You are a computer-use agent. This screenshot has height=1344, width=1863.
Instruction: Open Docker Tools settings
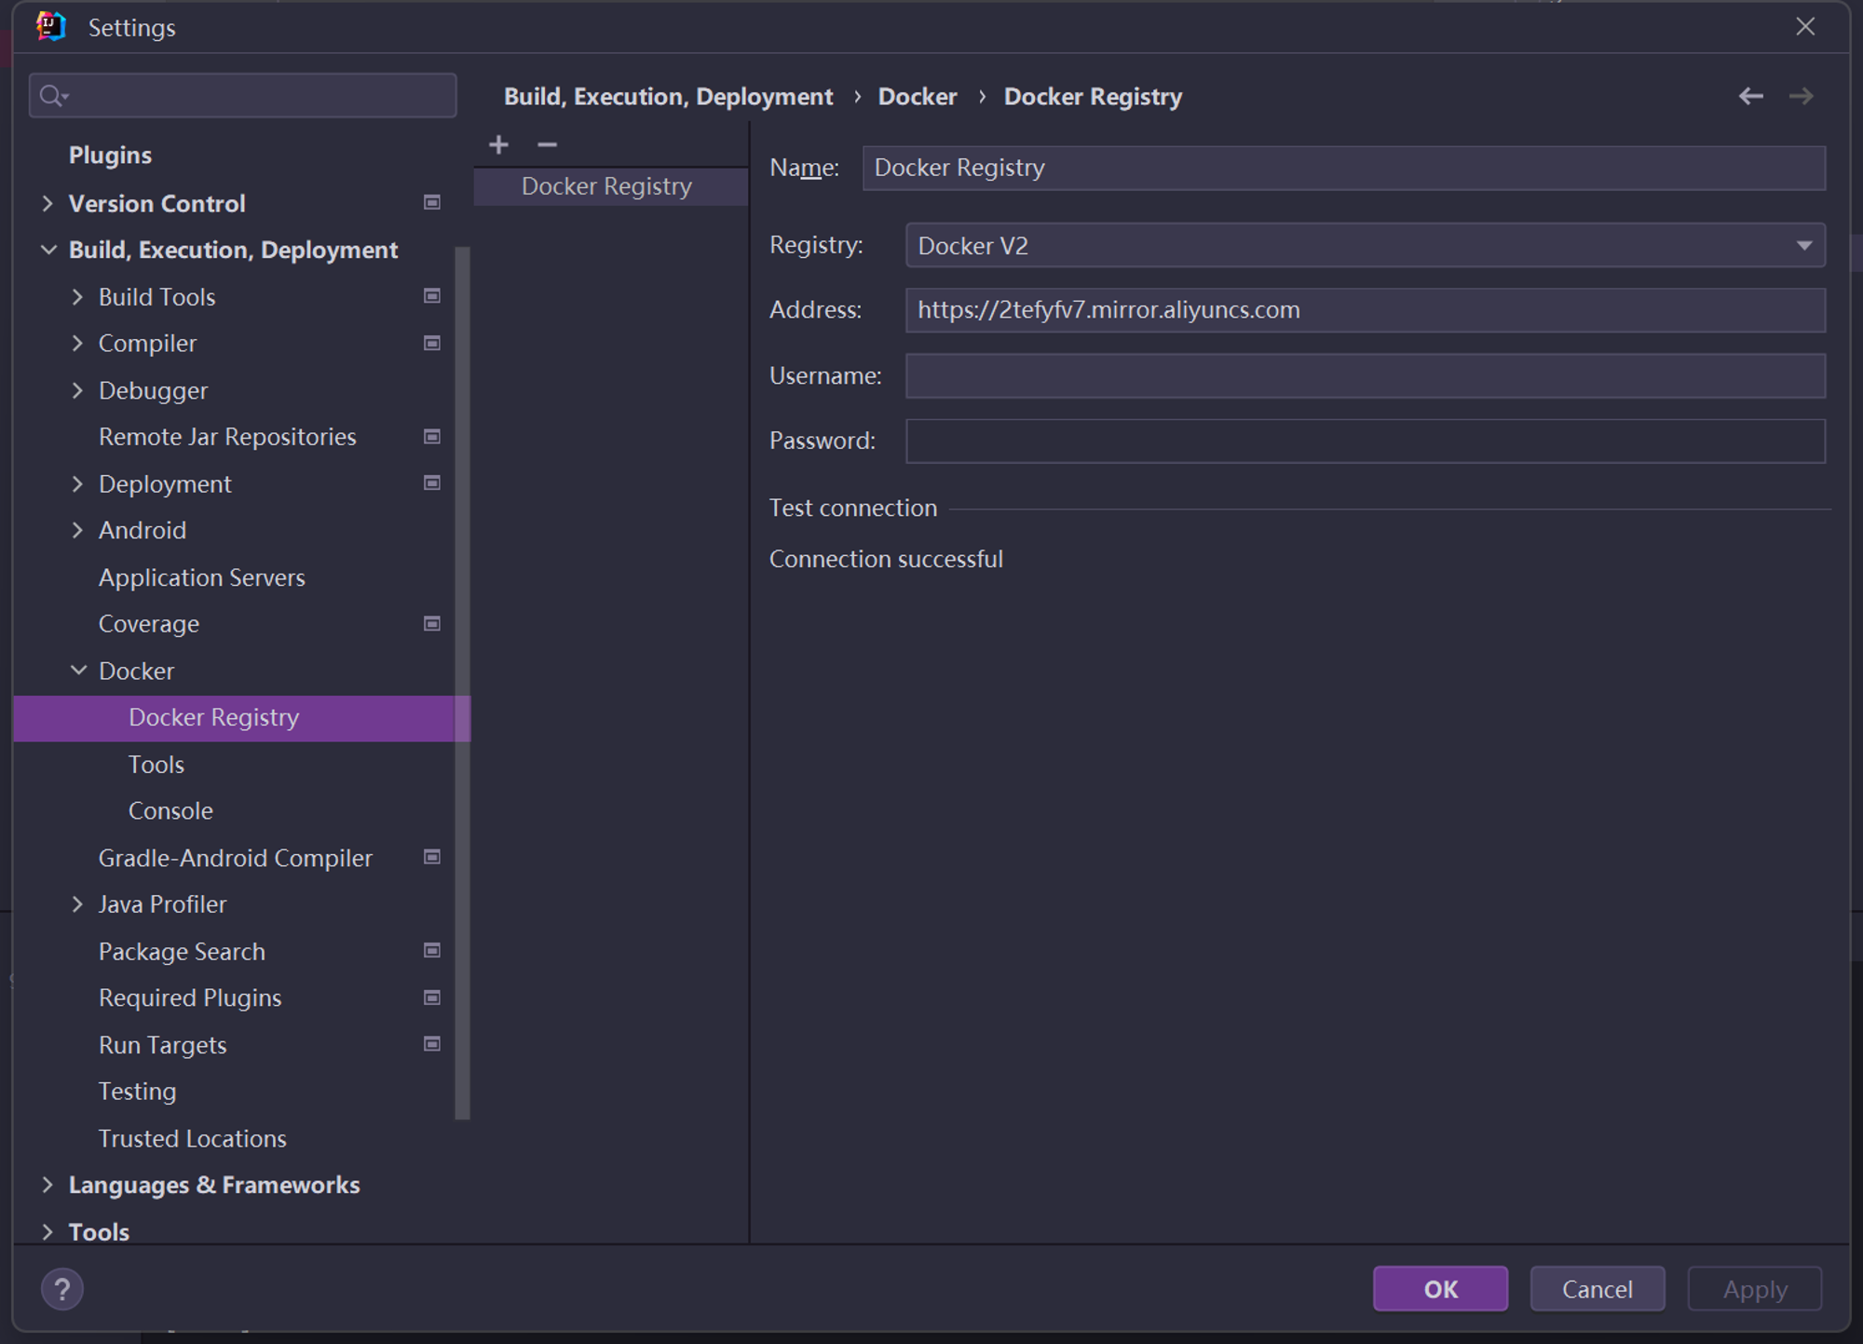[156, 765]
